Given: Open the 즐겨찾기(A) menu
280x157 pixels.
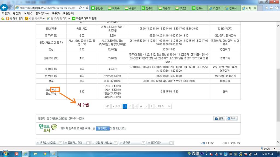Looking at the screenshot, I should 42,13.
